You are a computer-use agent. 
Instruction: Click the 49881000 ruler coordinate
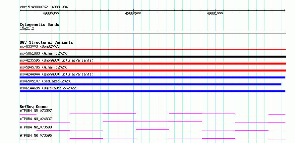(x=215, y=13)
